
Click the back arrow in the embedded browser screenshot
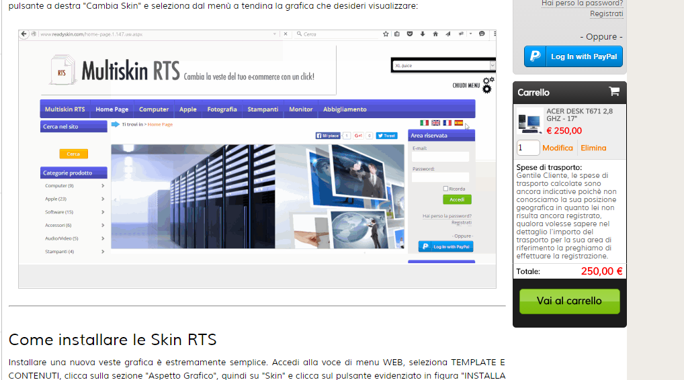[24, 34]
